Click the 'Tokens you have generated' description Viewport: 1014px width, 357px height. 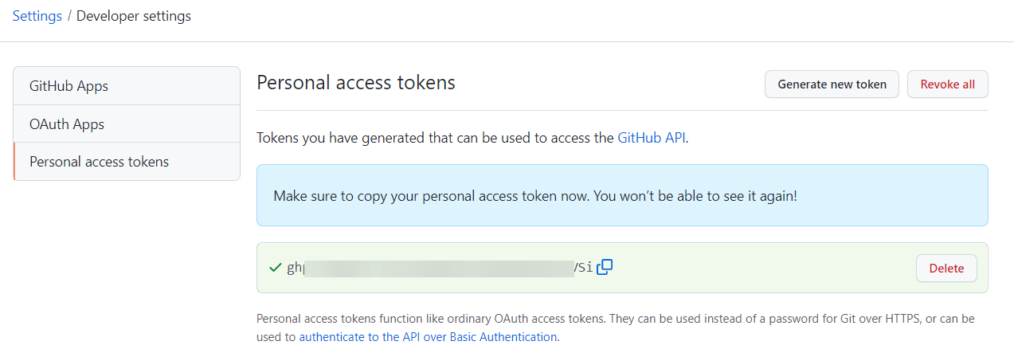pyautogui.click(x=436, y=138)
